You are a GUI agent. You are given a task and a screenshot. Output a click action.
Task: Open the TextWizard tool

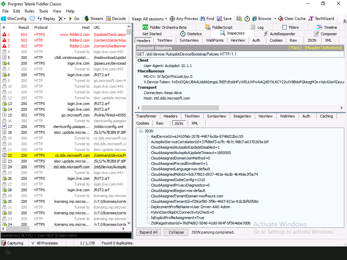coord(311,19)
